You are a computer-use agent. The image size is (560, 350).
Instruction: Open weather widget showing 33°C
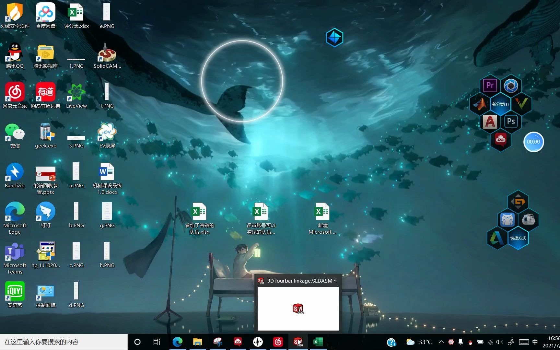419,342
